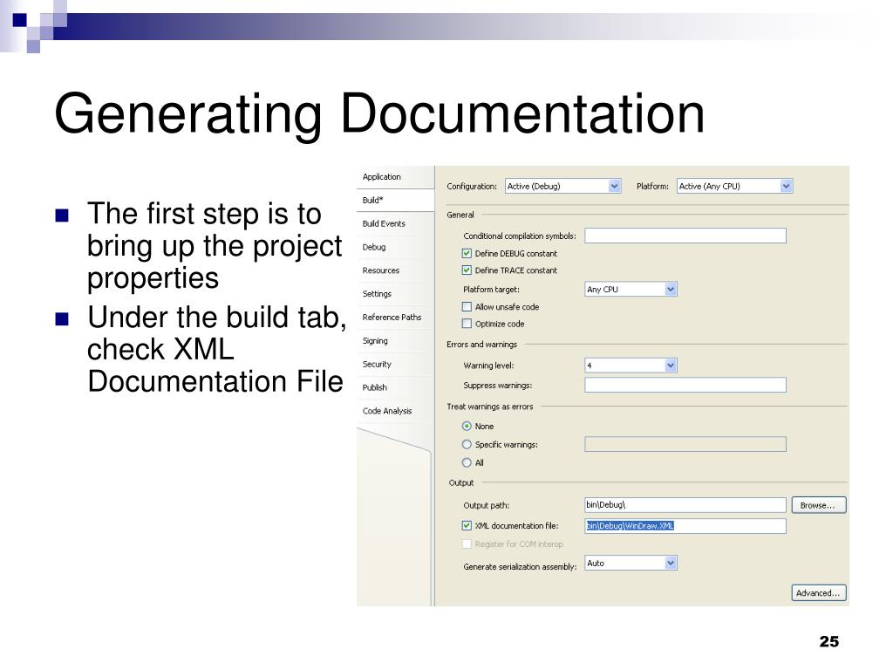The height and width of the screenshot is (670, 893).
Task: Click the 'Treat warnings as errors' heading
Action: coord(490,407)
